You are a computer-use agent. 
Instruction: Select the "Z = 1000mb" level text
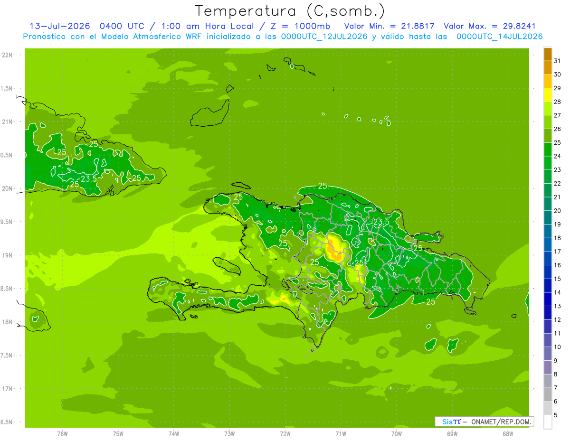click(x=300, y=26)
